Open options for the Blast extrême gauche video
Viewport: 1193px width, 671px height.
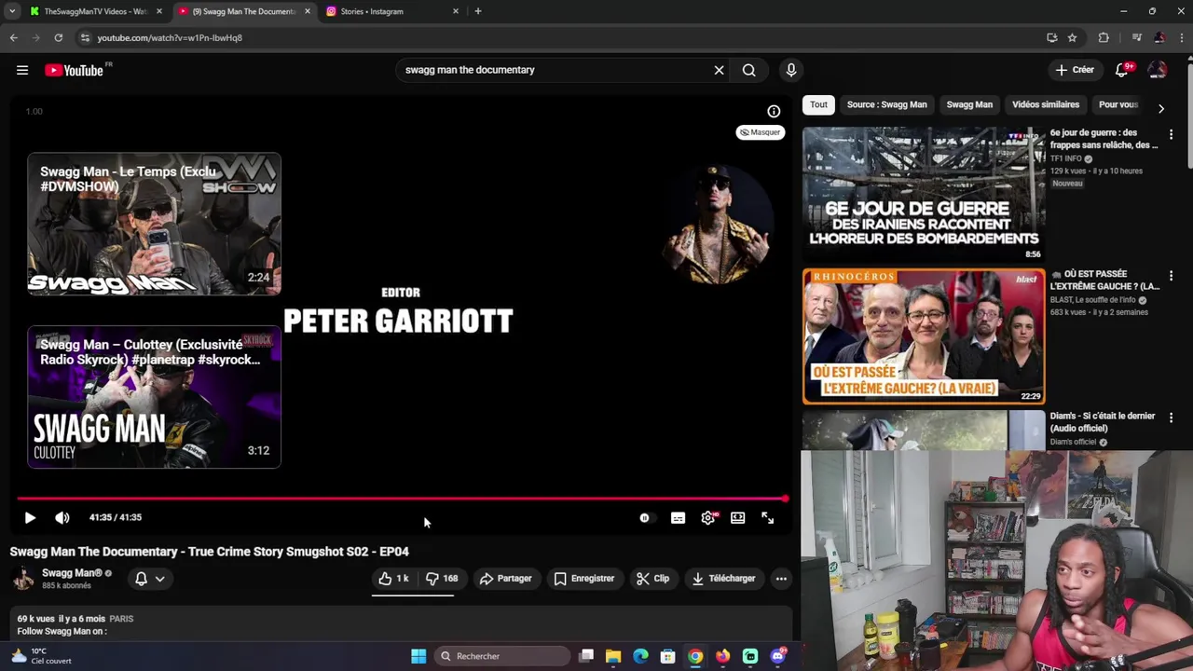pos(1171,276)
